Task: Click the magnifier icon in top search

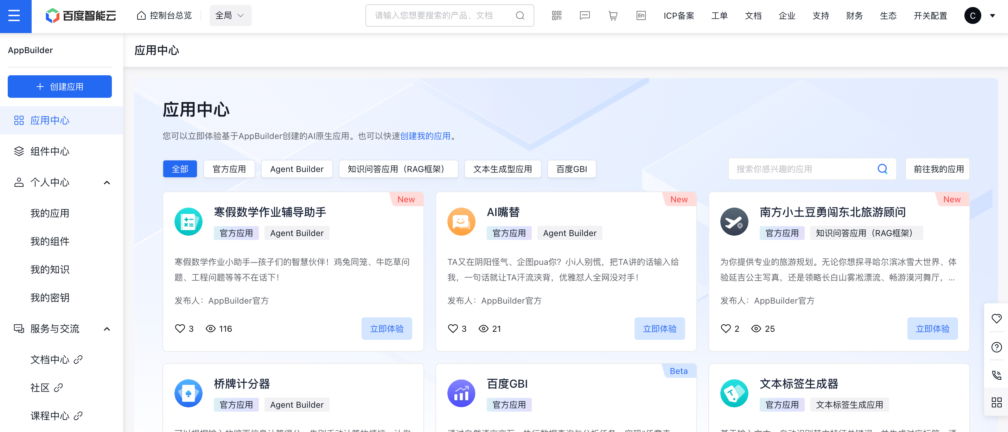Action: point(520,15)
